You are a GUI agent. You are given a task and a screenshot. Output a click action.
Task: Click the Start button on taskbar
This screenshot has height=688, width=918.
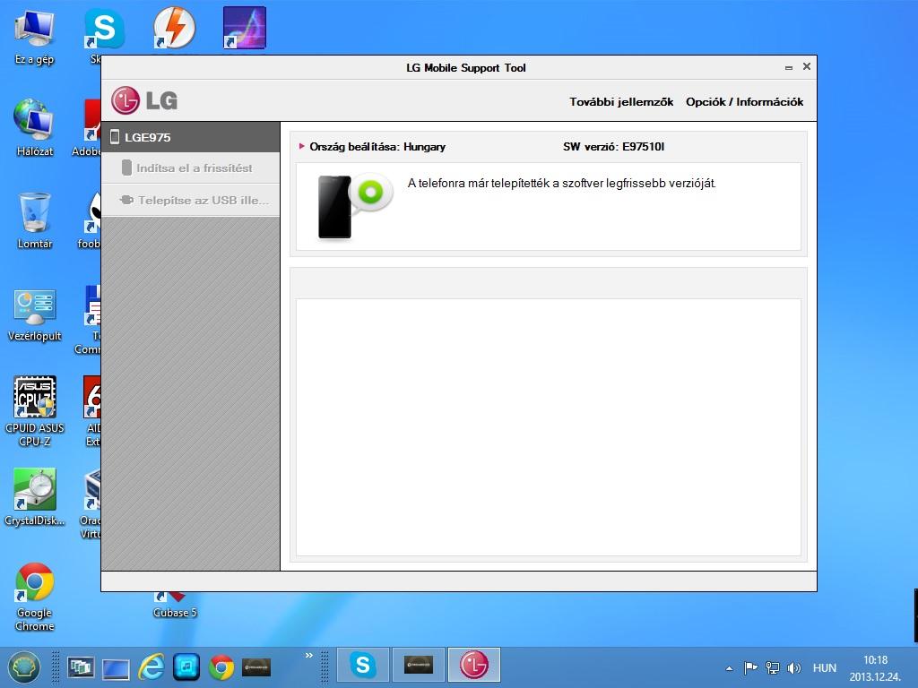(23, 667)
